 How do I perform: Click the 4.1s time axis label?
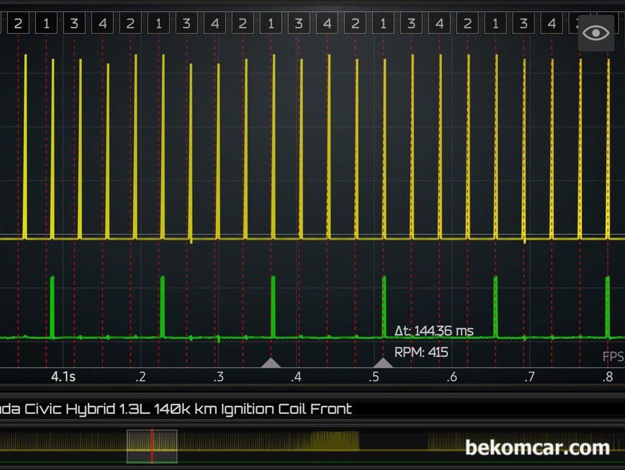[63, 377]
